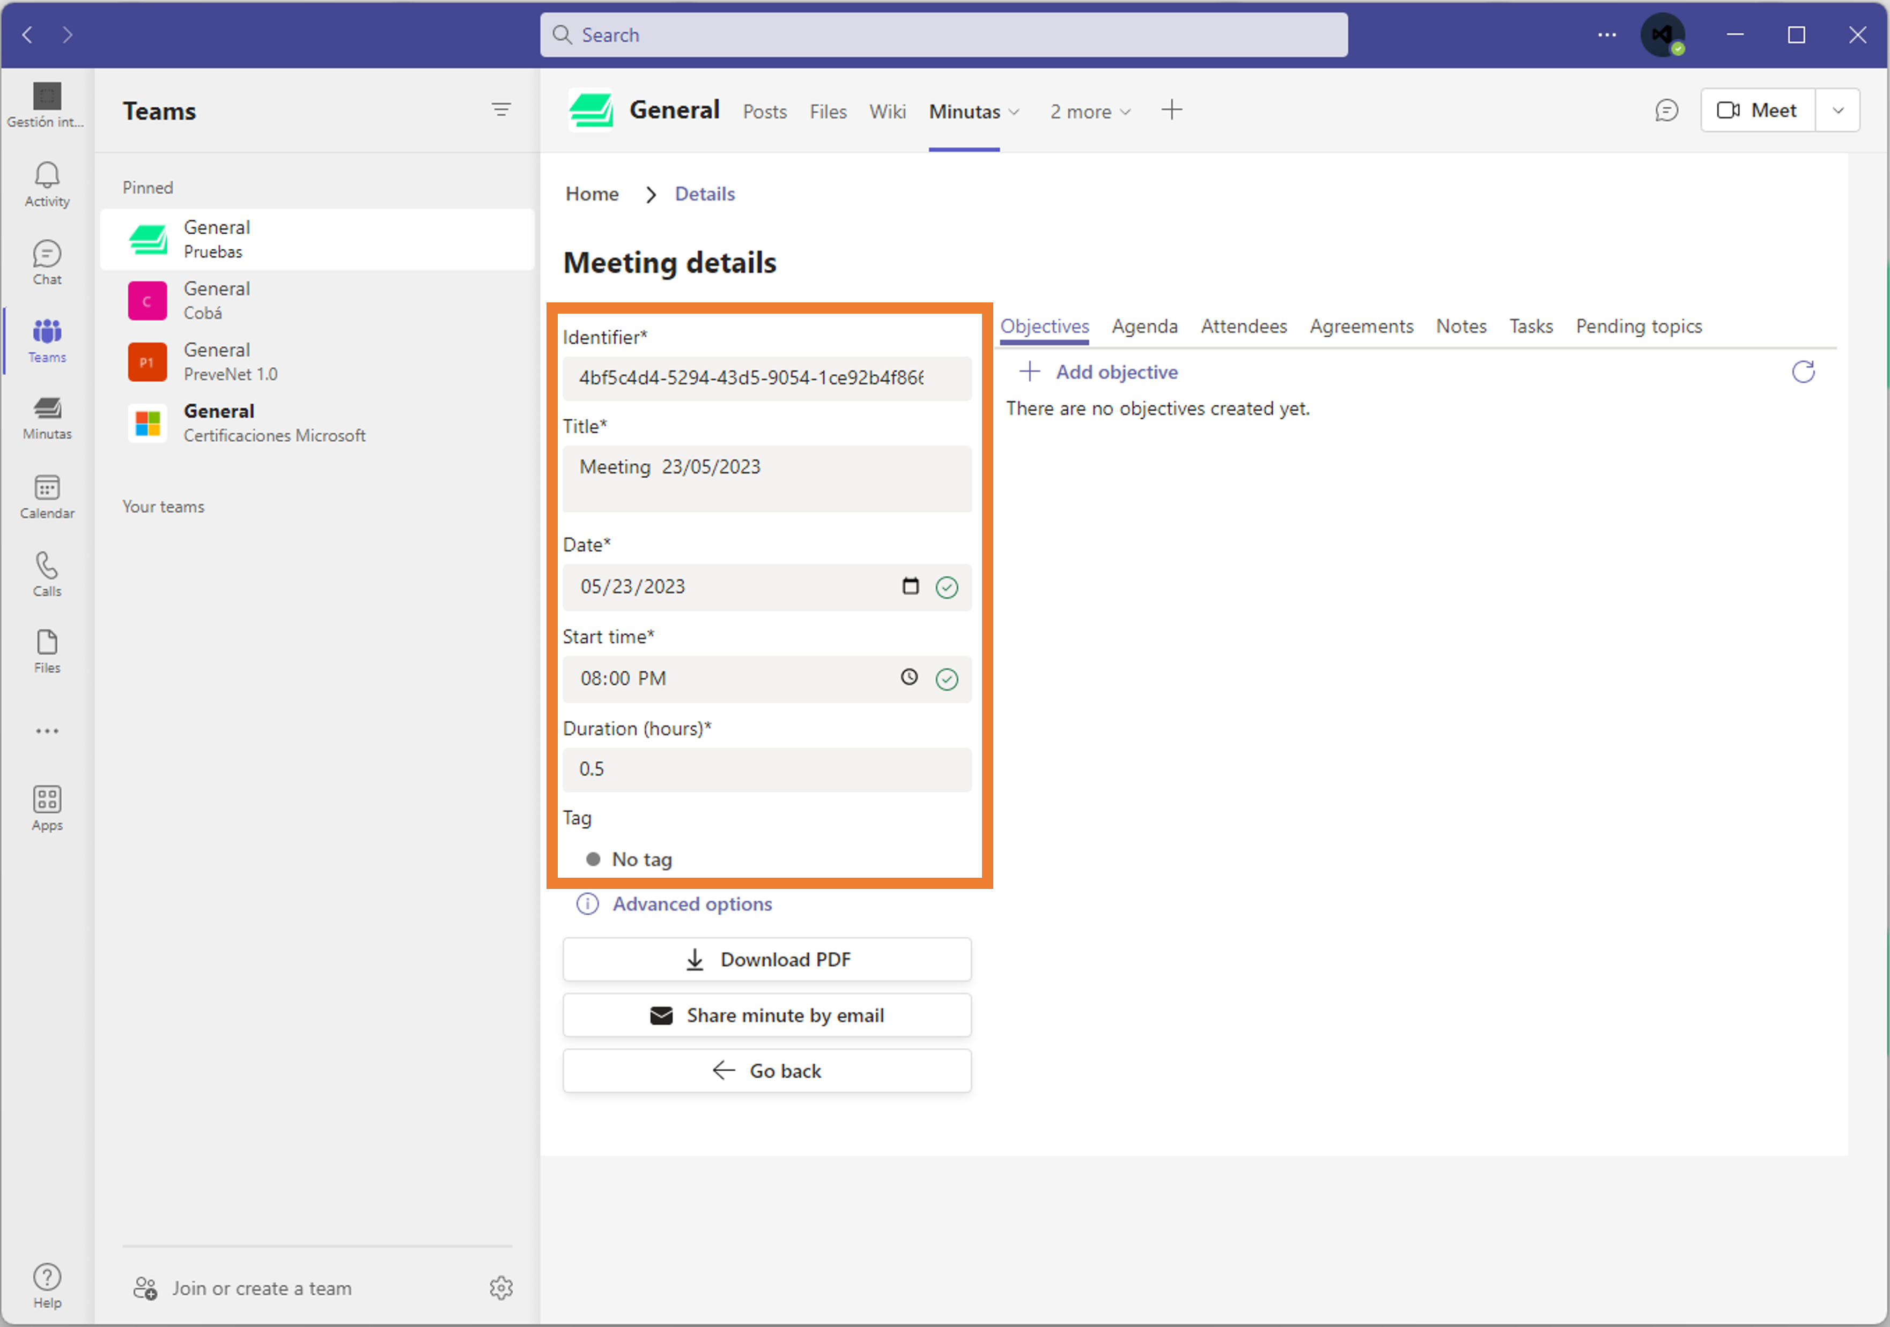This screenshot has width=1890, height=1327.
Task: Add a tab with the plus icon
Action: click(1171, 109)
